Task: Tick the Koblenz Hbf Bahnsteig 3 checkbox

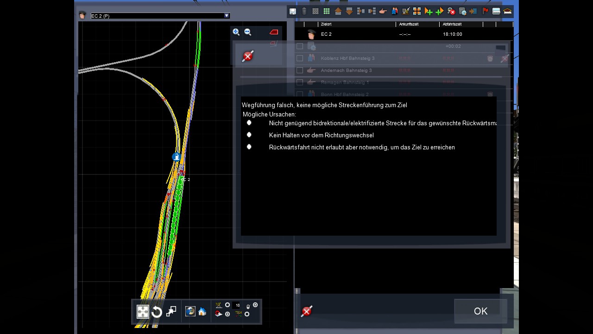Action: coord(300,58)
